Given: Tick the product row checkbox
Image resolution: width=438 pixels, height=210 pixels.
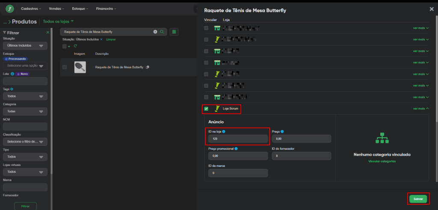Looking at the screenshot, I should point(65,68).
